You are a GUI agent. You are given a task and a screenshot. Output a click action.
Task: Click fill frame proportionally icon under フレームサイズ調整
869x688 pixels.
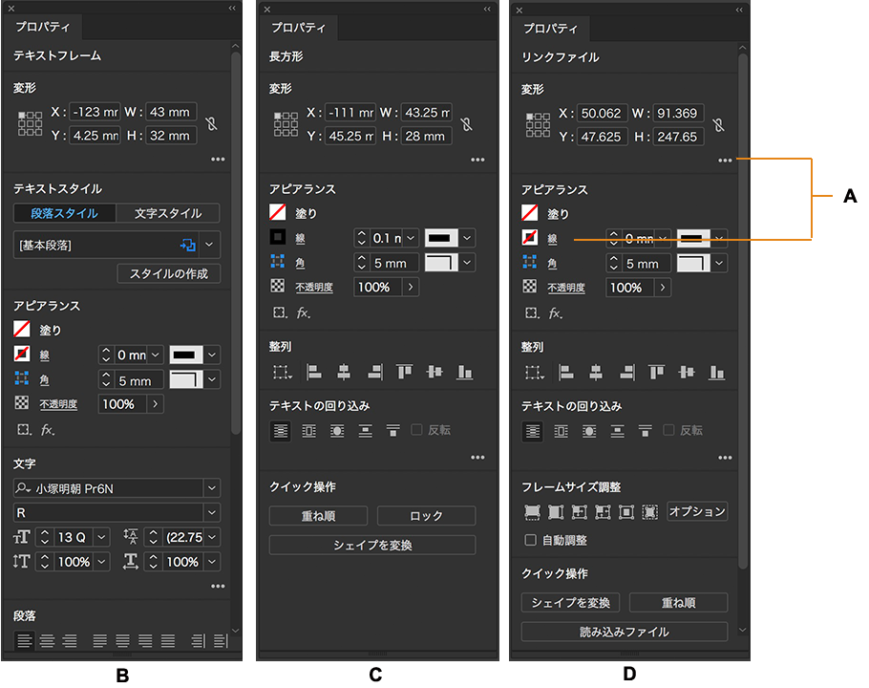532,512
